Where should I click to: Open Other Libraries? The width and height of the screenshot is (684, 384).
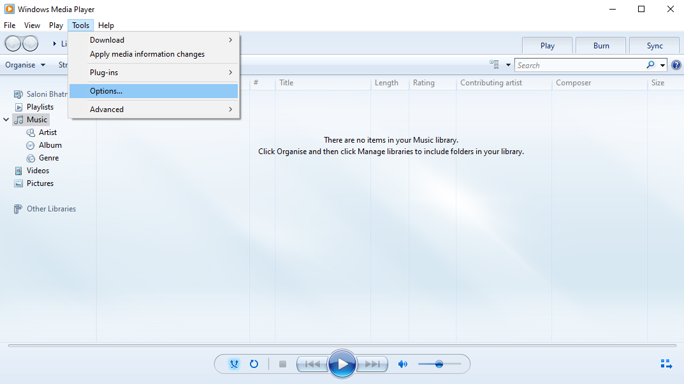click(x=52, y=209)
